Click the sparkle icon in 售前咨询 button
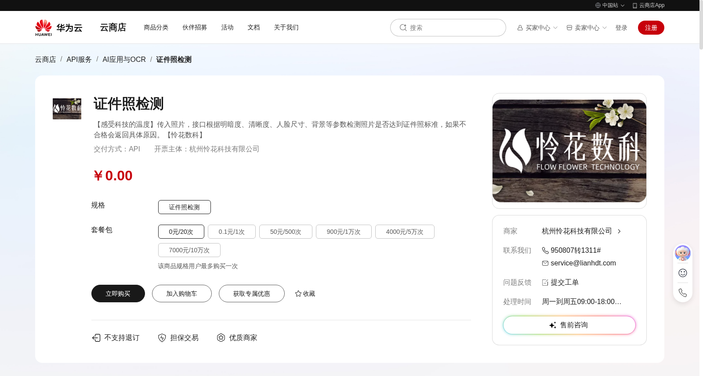This screenshot has width=703, height=376. (x=553, y=325)
